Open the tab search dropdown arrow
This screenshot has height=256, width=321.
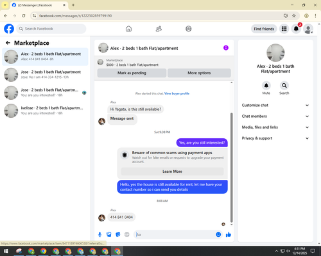[5, 5]
